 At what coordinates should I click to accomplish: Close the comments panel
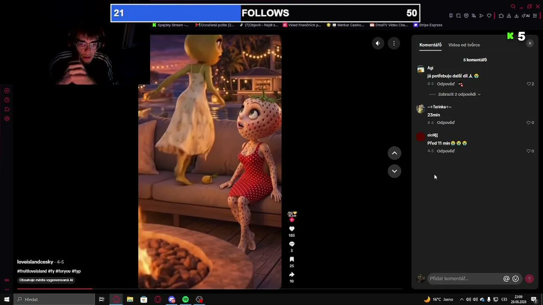point(530,43)
